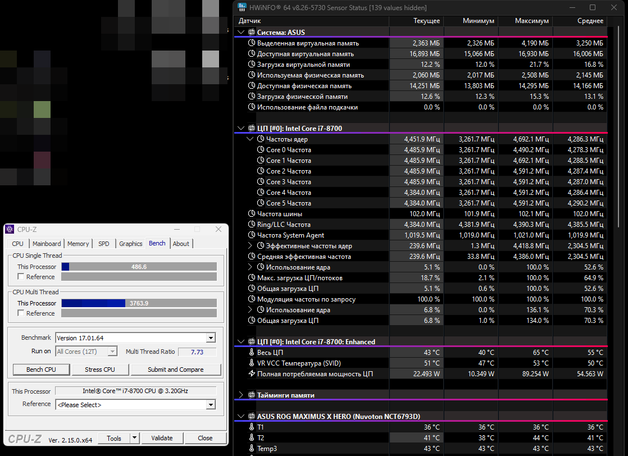Click the chip icon beside ЦП [#0]: Intel Core i7-8700 header

click(x=252, y=128)
